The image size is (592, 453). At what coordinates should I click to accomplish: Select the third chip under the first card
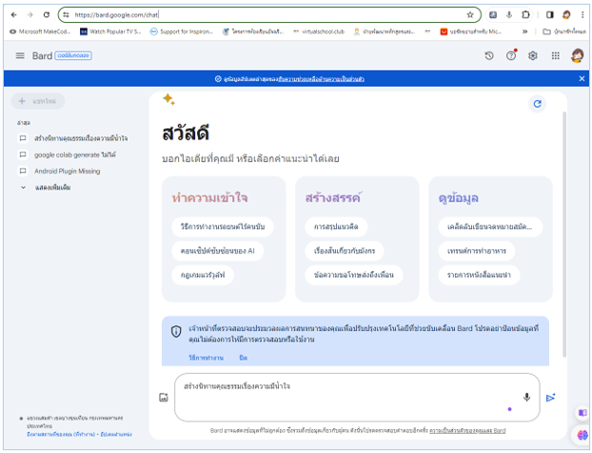coord(203,275)
